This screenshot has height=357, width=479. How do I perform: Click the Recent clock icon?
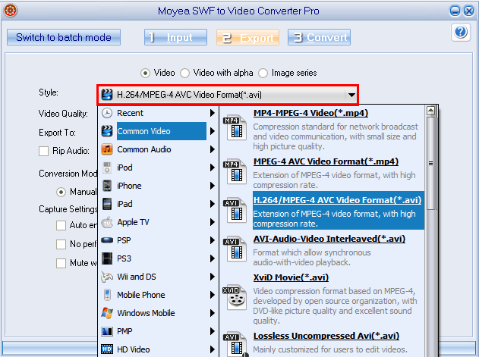107,113
